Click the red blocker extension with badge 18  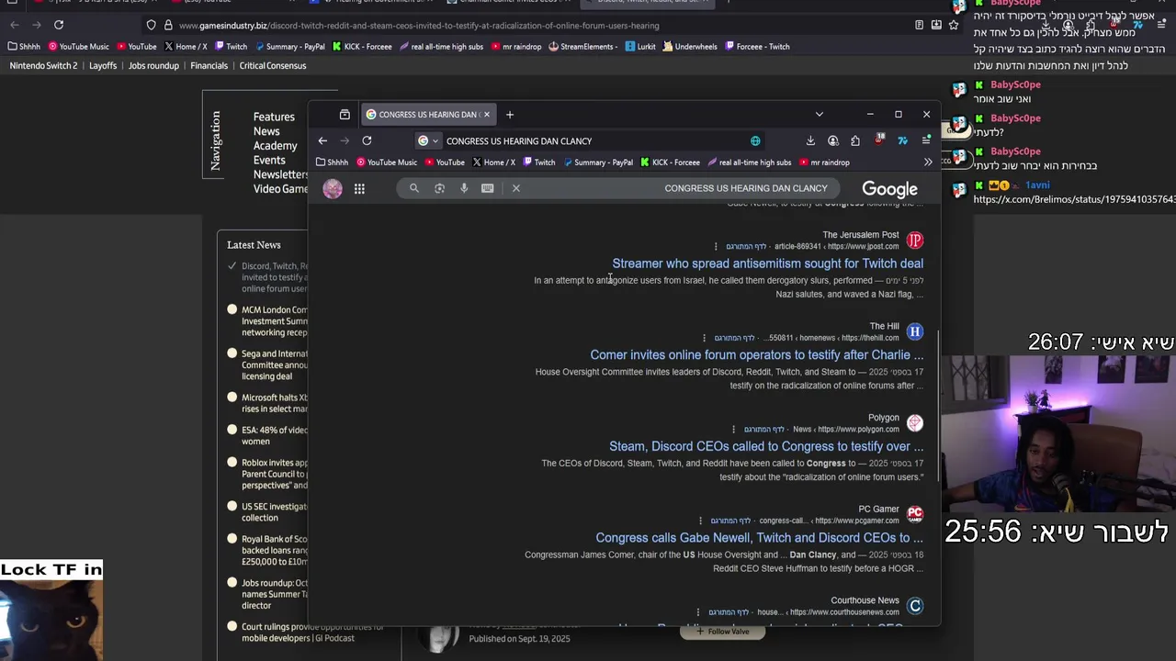pyautogui.click(x=879, y=140)
